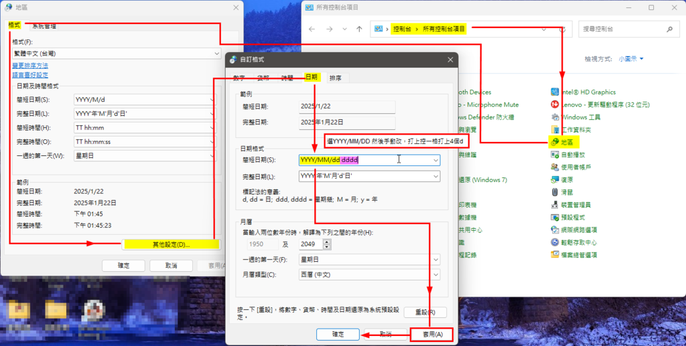This screenshot has height=346, width=686.
Task: Open Intel HD Graphics control panel item
Action: tap(584, 92)
